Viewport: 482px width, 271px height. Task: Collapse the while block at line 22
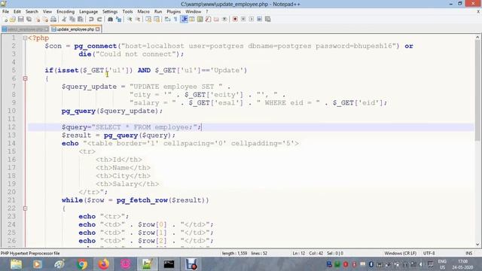pyautogui.click(x=25, y=209)
